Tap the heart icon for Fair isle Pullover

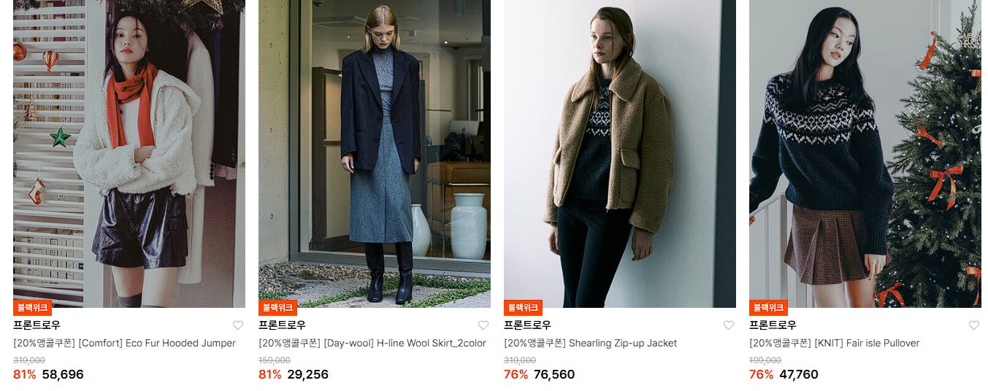coord(973,325)
